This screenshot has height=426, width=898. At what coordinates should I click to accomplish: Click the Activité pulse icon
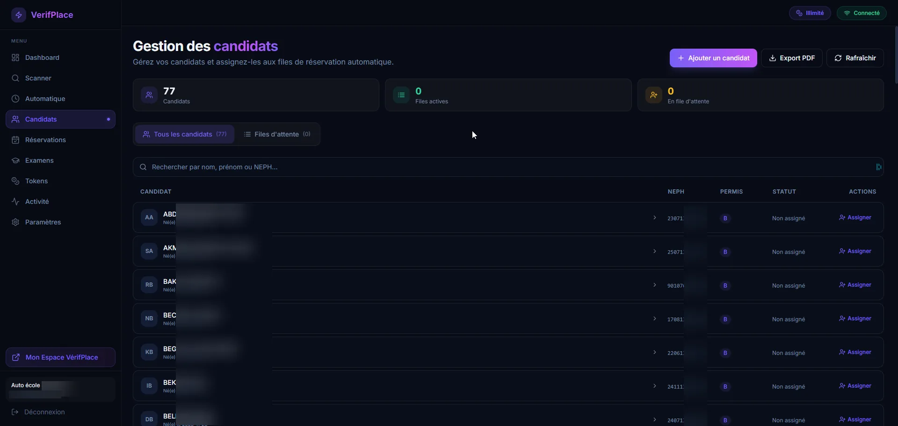15,202
